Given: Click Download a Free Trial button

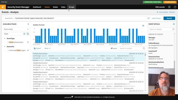Looking at the screenshot, I should [153, 2].
